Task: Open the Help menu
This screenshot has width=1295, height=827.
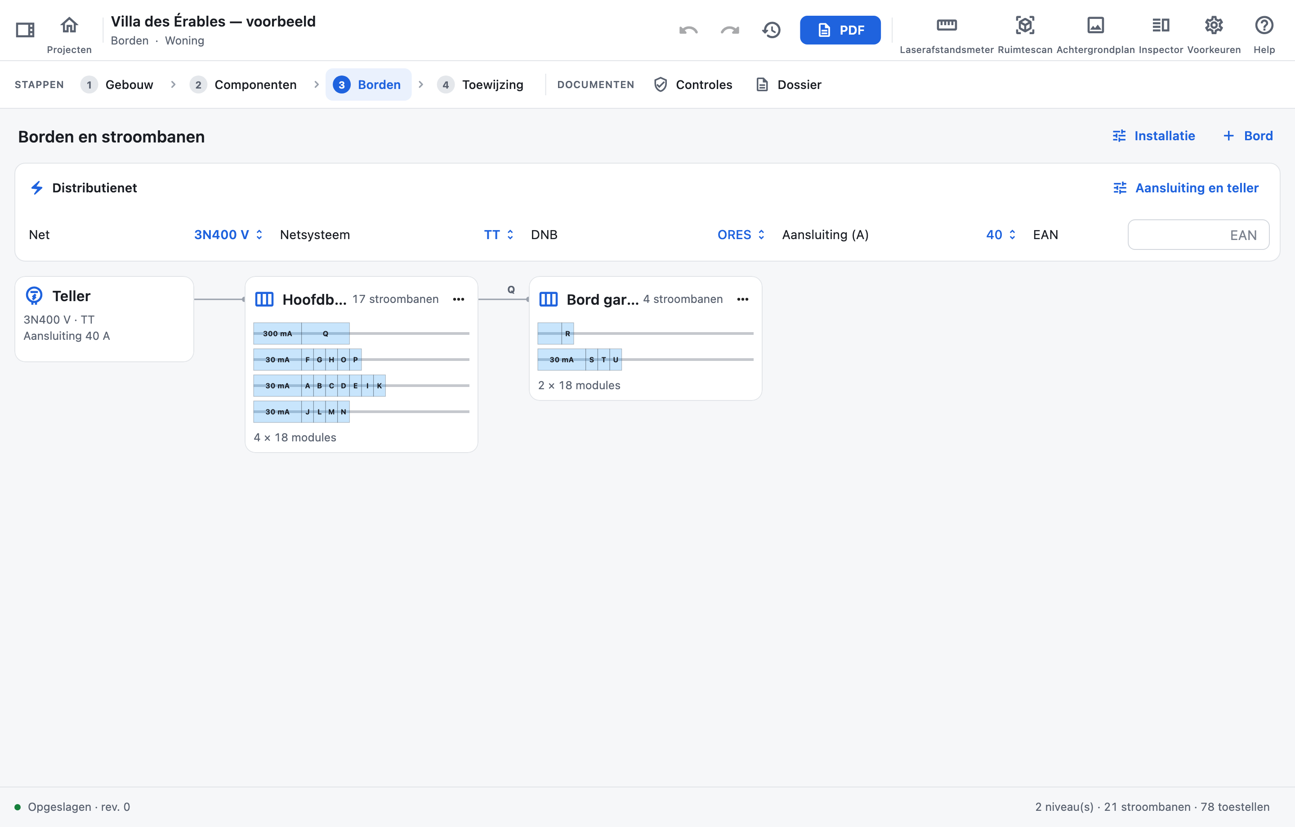Action: click(1264, 35)
